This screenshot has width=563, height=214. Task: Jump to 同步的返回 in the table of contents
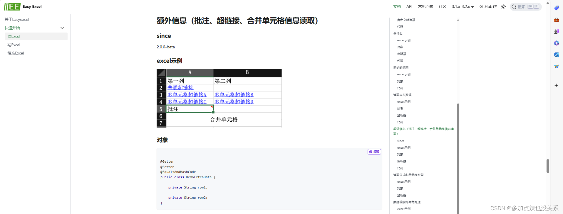click(401, 68)
